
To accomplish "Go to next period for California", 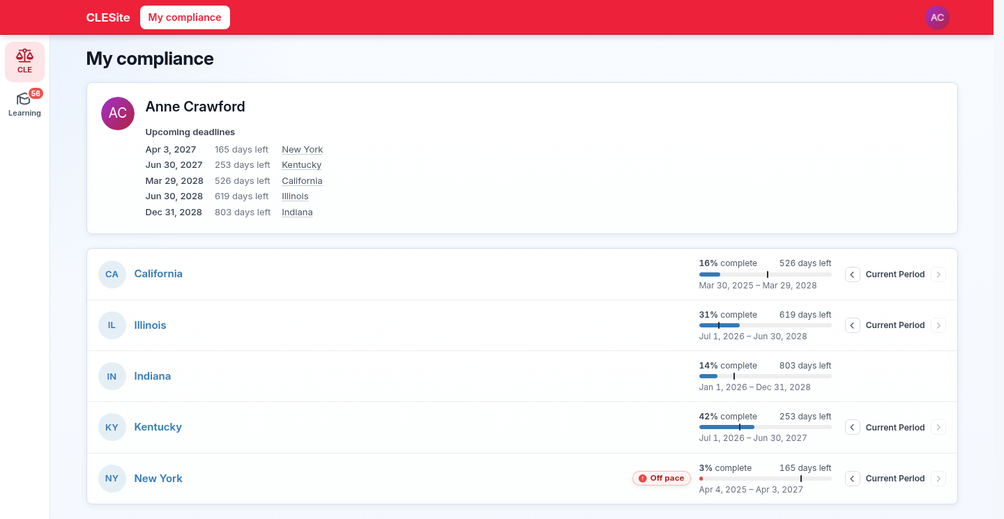I will [938, 274].
